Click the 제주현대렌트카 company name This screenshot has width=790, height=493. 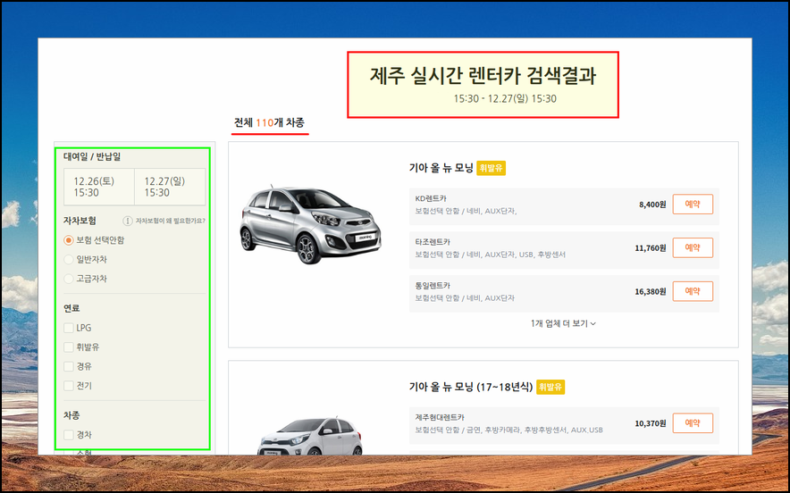coord(440,417)
